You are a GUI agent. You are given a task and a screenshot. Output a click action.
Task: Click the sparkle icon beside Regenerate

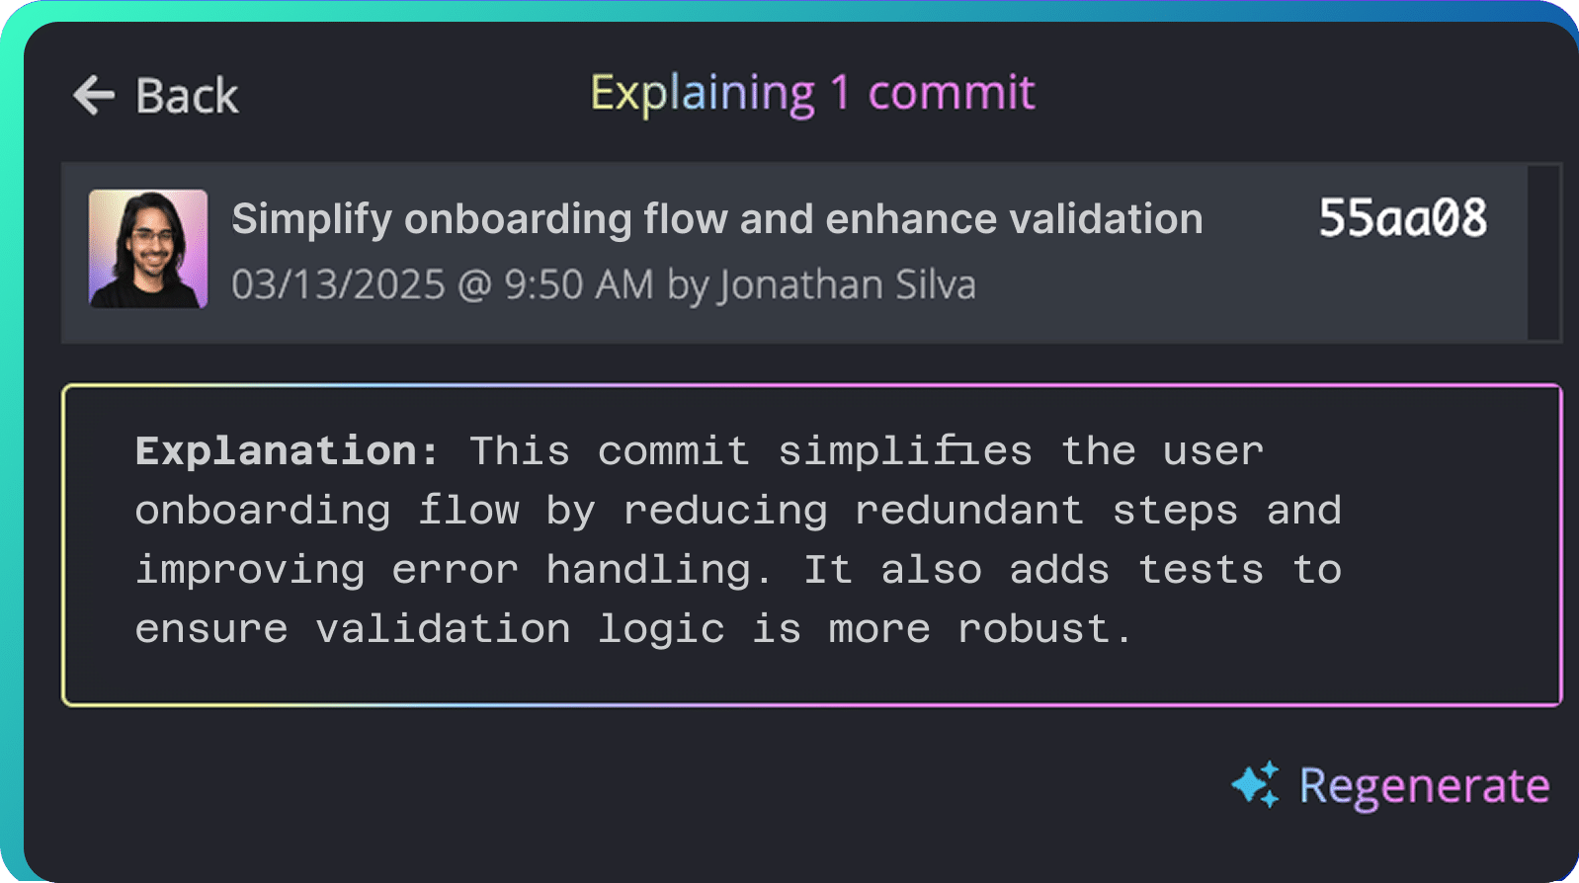point(1255,785)
